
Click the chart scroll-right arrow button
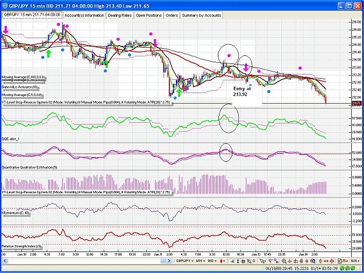(169, 261)
